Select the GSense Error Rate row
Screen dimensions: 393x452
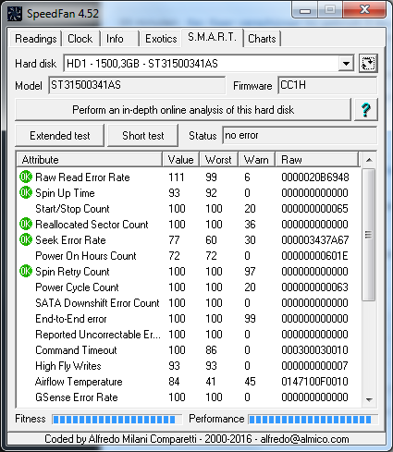tap(188, 397)
